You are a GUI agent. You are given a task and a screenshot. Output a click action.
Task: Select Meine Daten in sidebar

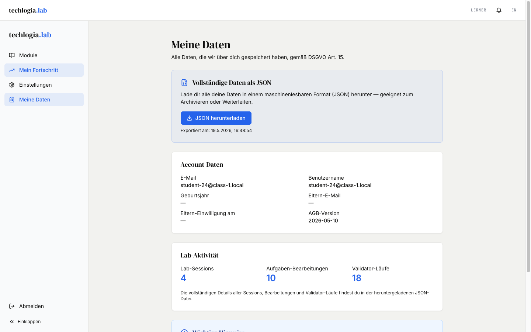[x=44, y=100]
